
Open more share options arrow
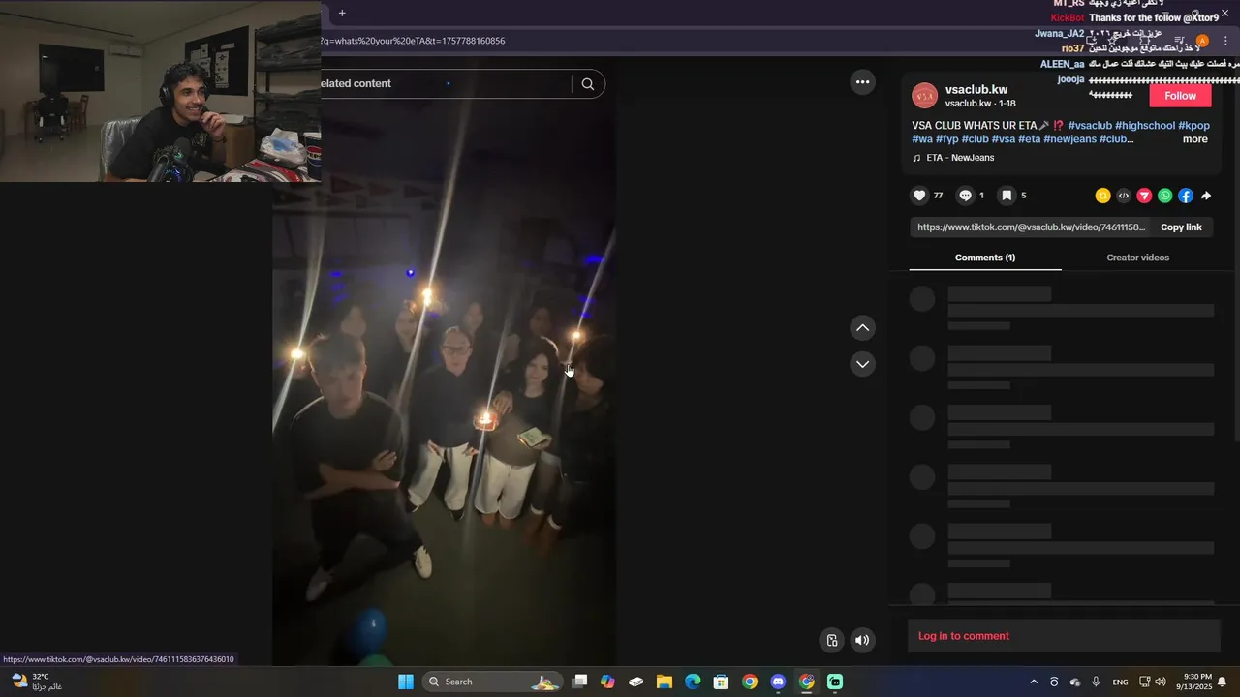coord(1206,196)
